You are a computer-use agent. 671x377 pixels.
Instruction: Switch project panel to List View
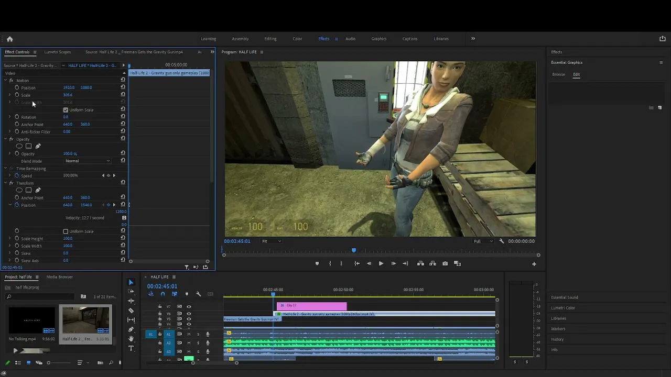point(18,363)
